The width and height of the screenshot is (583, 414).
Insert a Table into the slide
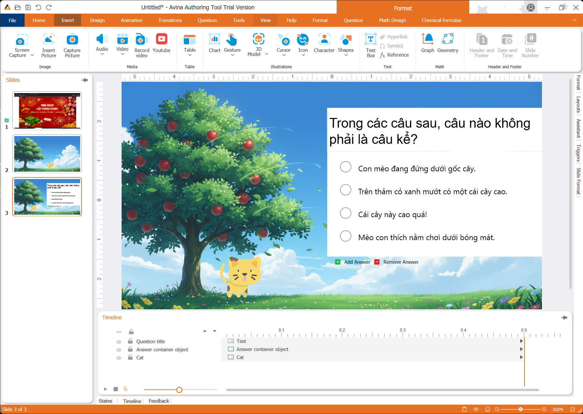coord(190,44)
